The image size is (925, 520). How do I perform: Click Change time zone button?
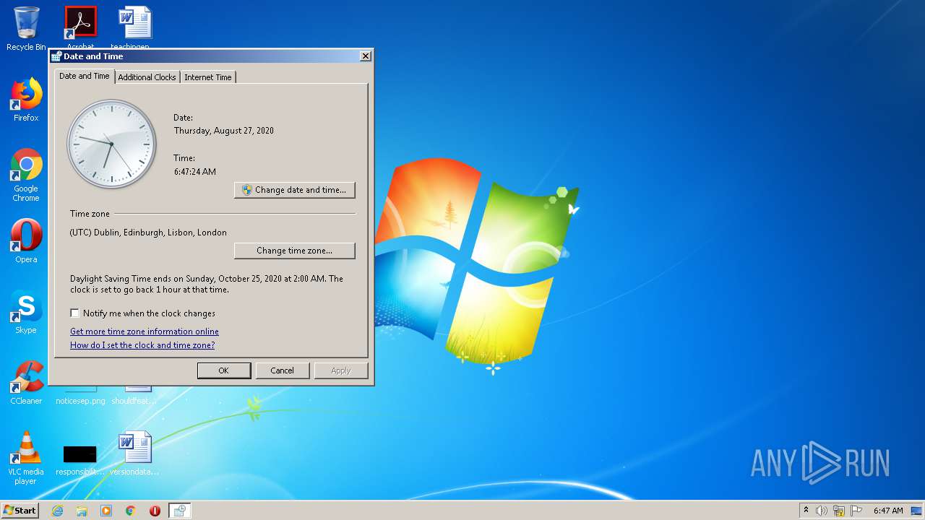tap(294, 251)
